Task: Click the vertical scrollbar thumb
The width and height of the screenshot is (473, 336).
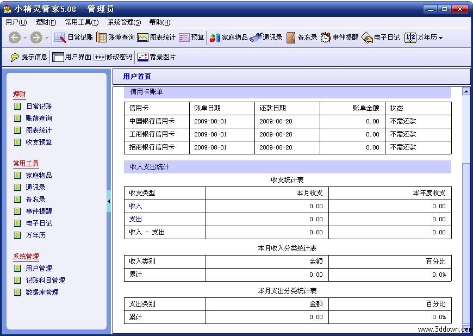Action: click(466, 243)
